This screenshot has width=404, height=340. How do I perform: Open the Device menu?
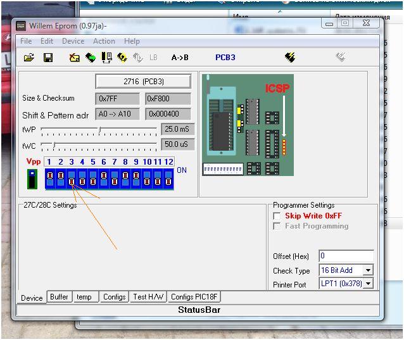click(x=73, y=41)
